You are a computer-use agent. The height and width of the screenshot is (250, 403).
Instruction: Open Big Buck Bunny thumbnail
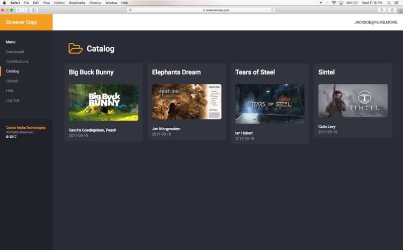click(104, 102)
